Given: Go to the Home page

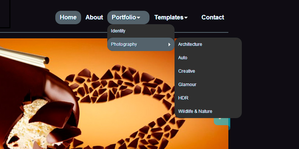Looking at the screenshot, I should [x=68, y=17].
